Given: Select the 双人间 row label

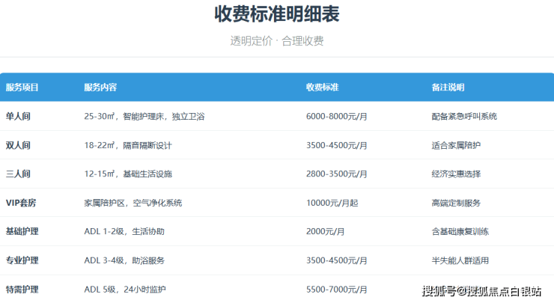Looking at the screenshot, I should pyautogui.click(x=18, y=145).
